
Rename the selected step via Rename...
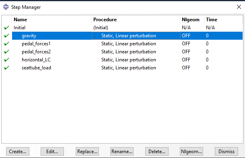[122, 151]
